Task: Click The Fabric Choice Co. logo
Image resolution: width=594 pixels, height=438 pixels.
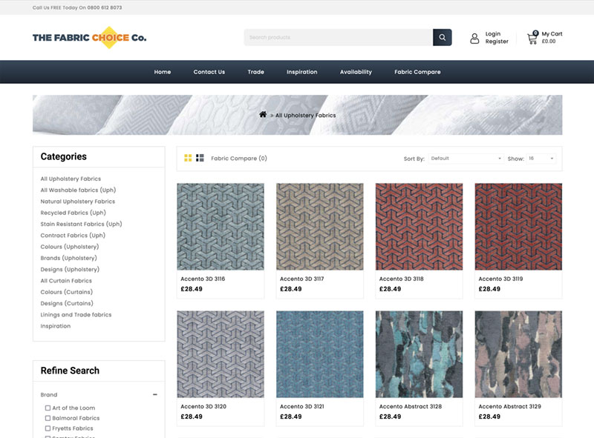Action: click(89, 38)
